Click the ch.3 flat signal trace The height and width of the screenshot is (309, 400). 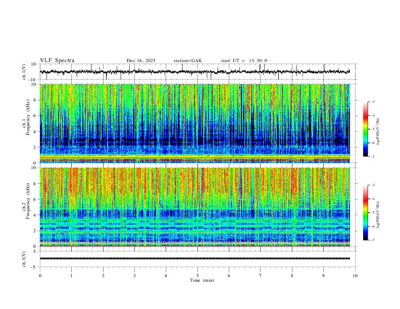[194, 259]
